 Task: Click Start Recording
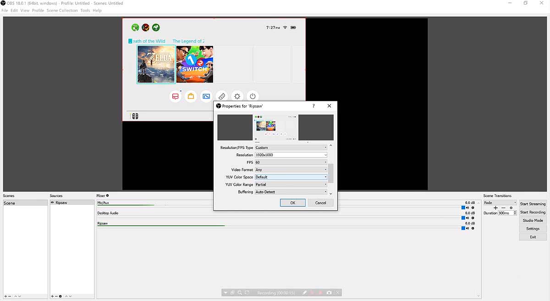(533, 212)
